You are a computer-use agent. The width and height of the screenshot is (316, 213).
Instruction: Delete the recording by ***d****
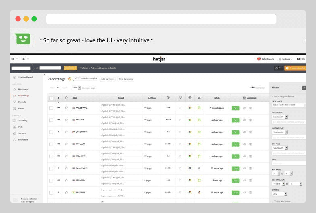251,193
